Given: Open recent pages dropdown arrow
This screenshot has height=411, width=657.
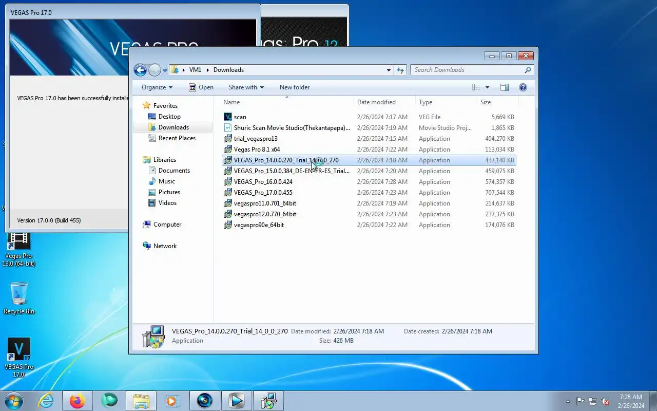Looking at the screenshot, I should pos(165,70).
